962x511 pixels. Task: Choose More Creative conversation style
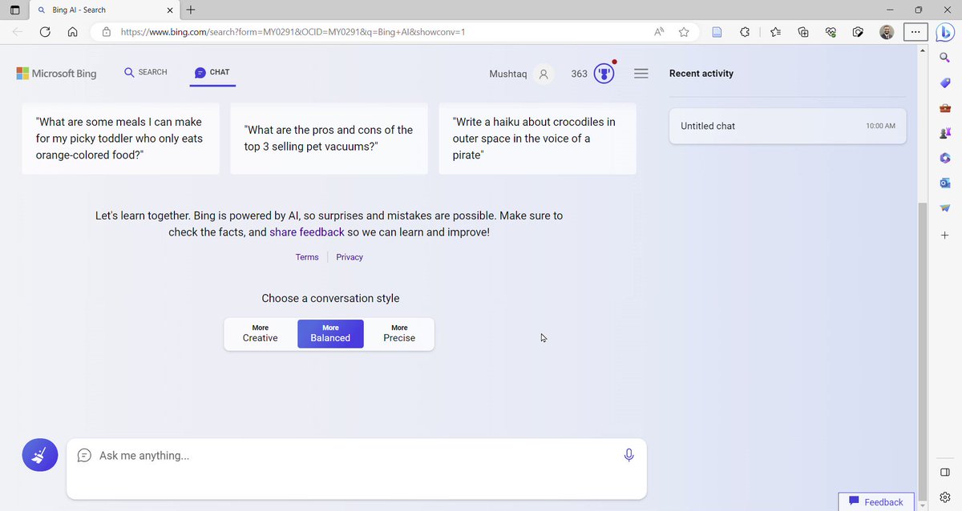[261, 334]
